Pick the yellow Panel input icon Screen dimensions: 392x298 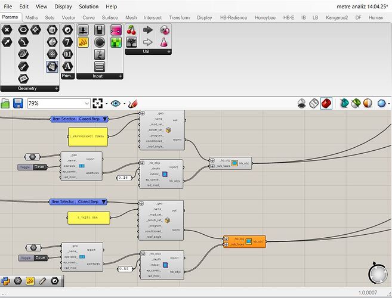(84, 42)
